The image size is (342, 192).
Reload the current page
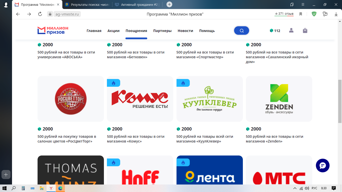point(40,14)
